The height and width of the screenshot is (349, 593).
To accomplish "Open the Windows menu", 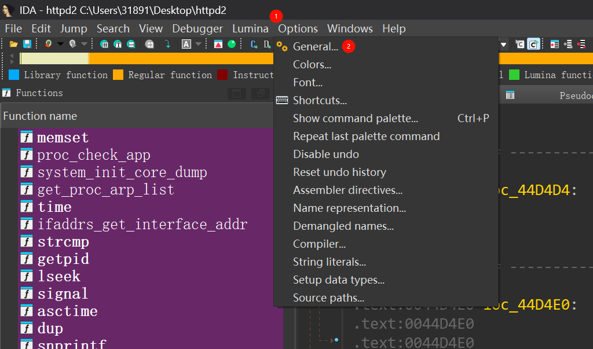I will (350, 29).
